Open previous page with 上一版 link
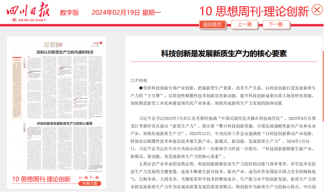This screenshot has height=192, width=324. pos(83,178)
